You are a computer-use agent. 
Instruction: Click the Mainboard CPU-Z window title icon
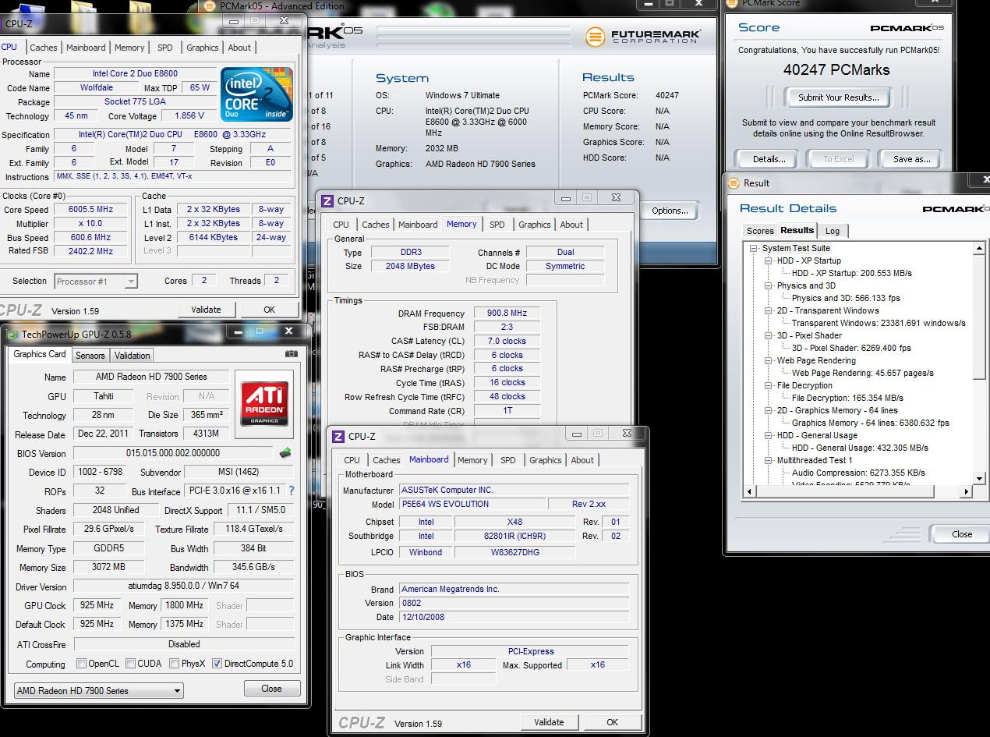pos(339,437)
